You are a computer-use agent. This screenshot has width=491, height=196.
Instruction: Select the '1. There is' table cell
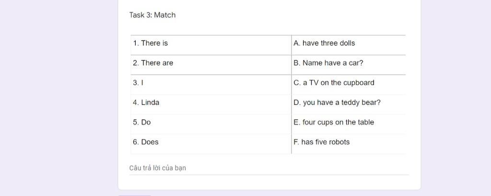click(211, 45)
